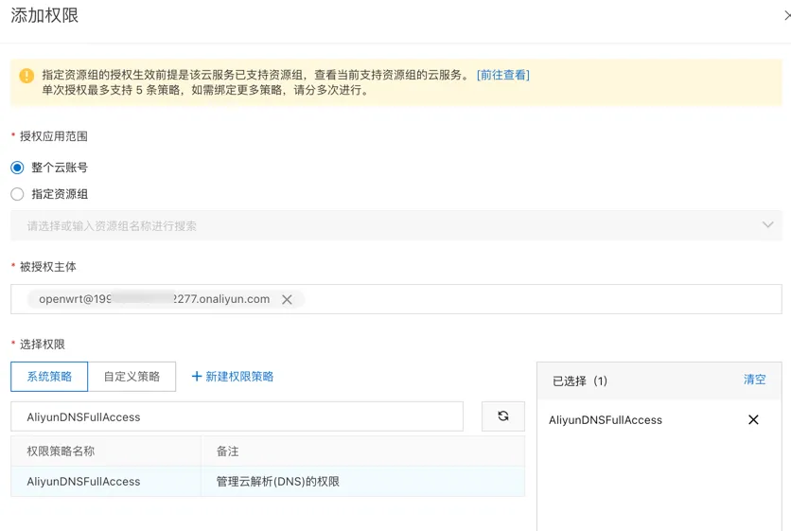This screenshot has width=791, height=531.
Task: Focus the 被授权主体 input box
Action: (396, 299)
